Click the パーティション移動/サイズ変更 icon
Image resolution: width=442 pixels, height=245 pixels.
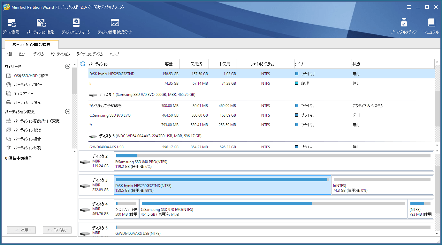point(9,121)
